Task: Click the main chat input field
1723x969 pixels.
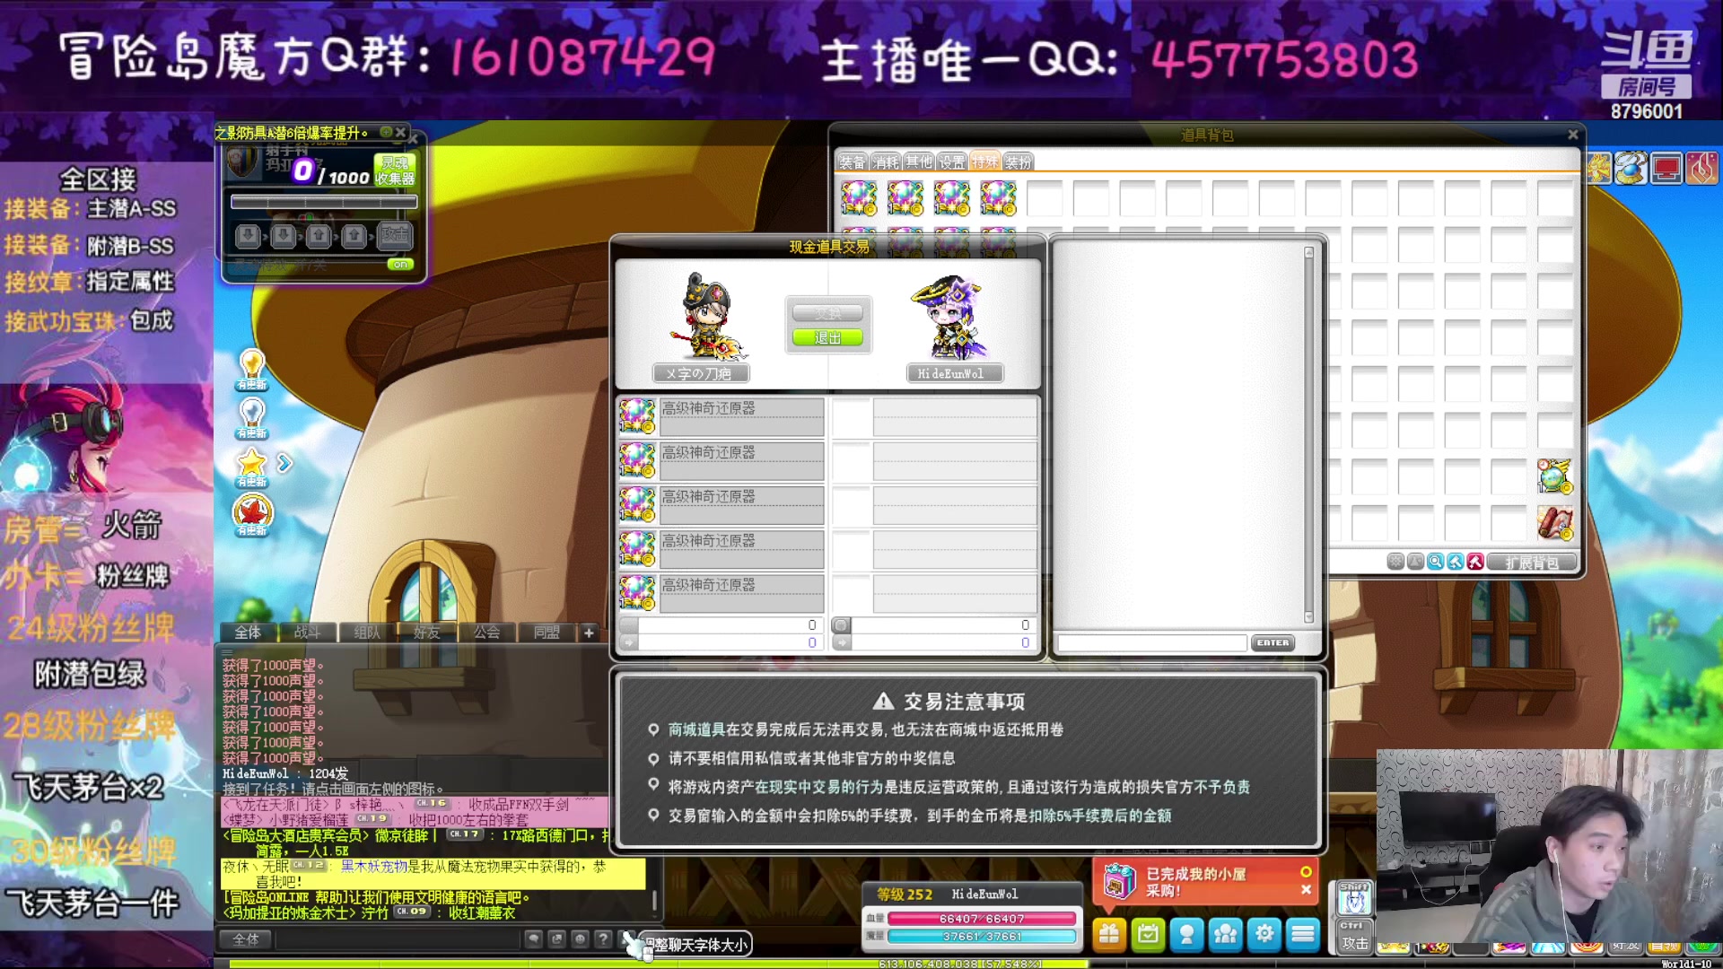Action: [x=397, y=939]
